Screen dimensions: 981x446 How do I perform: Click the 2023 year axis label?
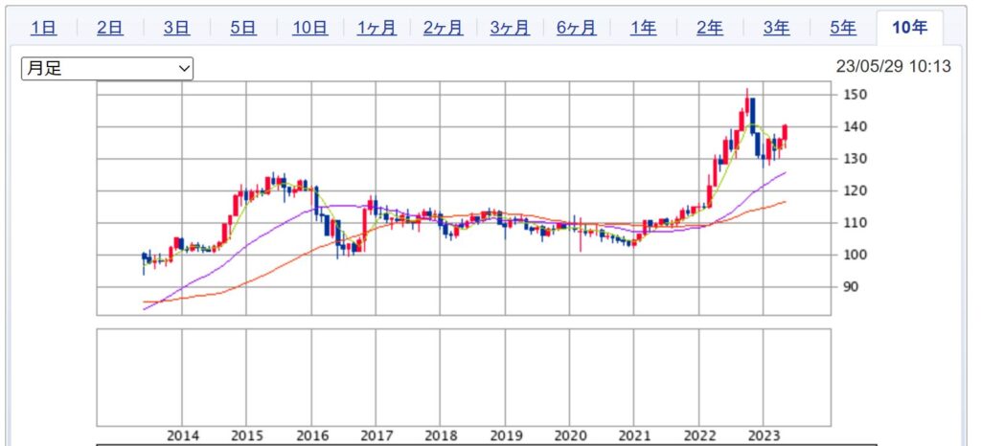click(764, 436)
